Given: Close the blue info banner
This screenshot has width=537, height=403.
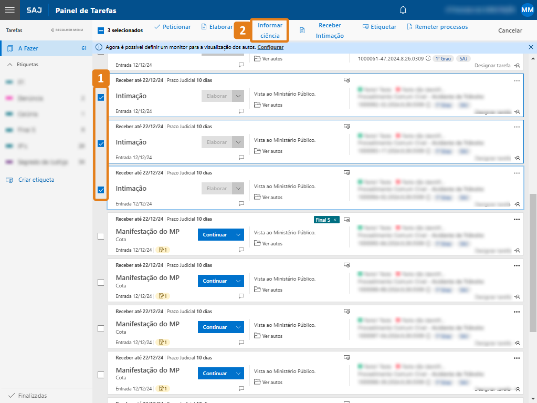Looking at the screenshot, I should (x=531, y=47).
